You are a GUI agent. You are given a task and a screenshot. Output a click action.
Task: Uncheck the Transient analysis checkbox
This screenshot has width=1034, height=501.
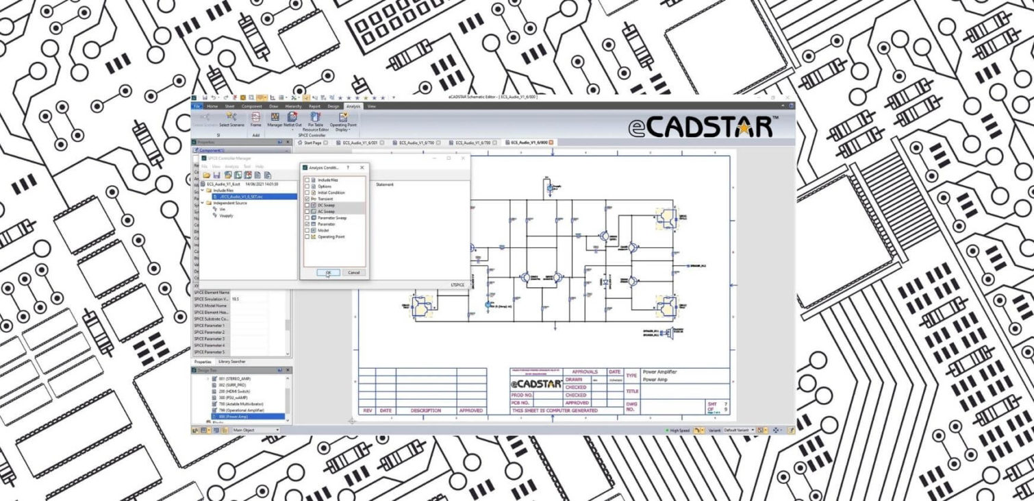(x=307, y=199)
